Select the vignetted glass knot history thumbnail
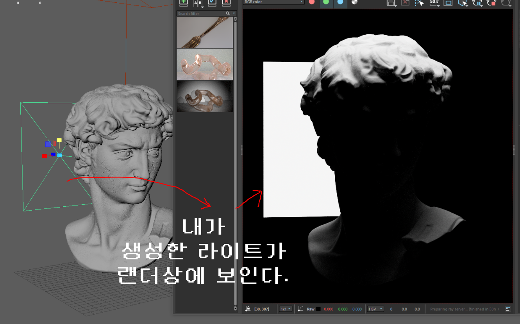Viewport: 520px width, 324px height. 205,96
